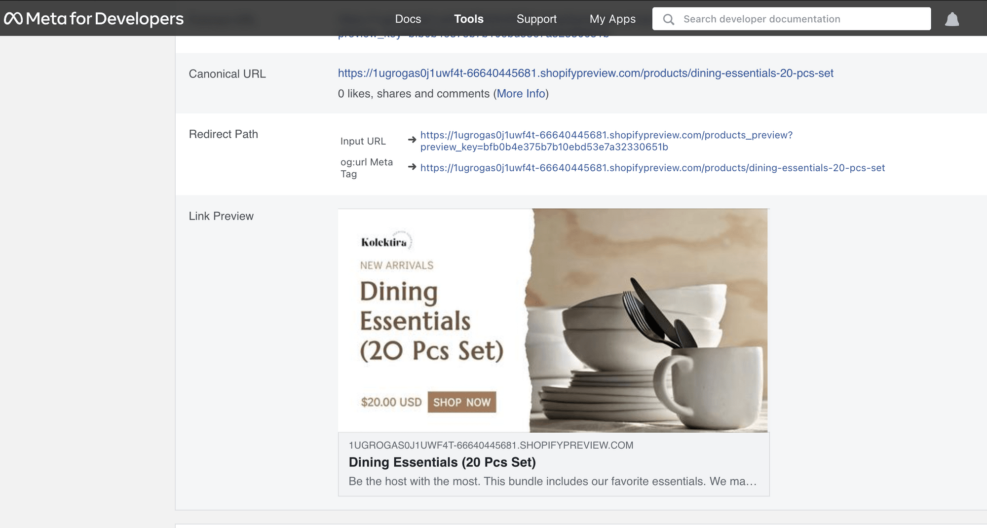The width and height of the screenshot is (987, 528).
Task: Click the likes, shares and comments text
Action: point(414,93)
